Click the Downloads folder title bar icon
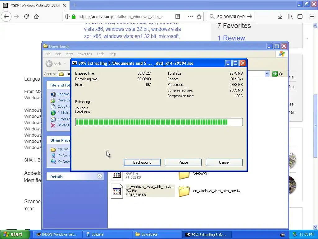 46,46
